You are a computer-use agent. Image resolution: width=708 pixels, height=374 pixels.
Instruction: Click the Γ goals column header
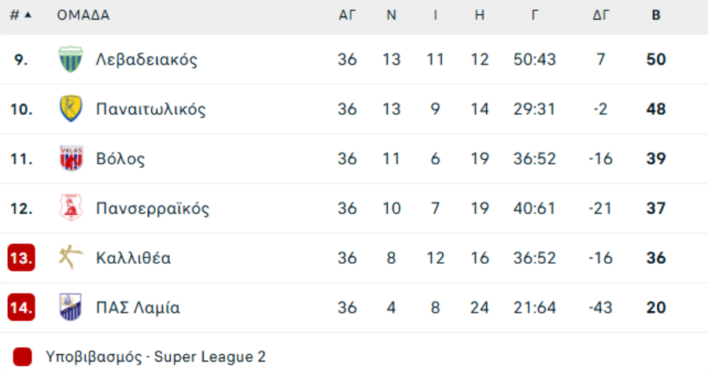tap(535, 16)
